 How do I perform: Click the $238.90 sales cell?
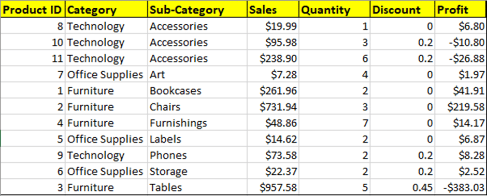[273, 58]
